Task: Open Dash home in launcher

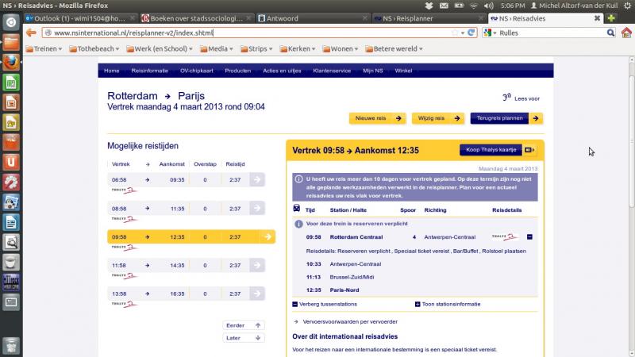Action: 11,22
